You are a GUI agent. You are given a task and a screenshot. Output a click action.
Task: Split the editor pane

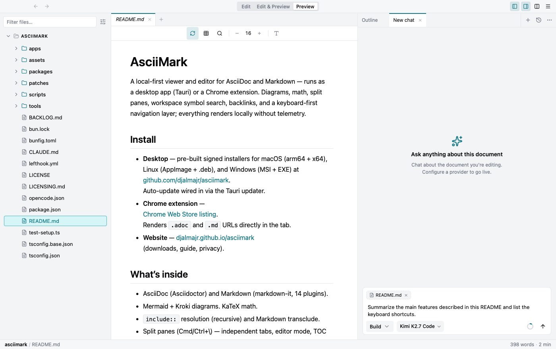tap(537, 6)
